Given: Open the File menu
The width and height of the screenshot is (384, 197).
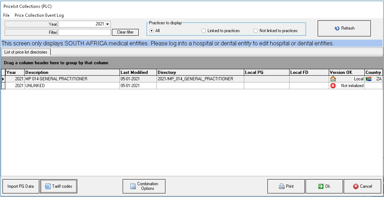Looking at the screenshot, I should 6,15.
